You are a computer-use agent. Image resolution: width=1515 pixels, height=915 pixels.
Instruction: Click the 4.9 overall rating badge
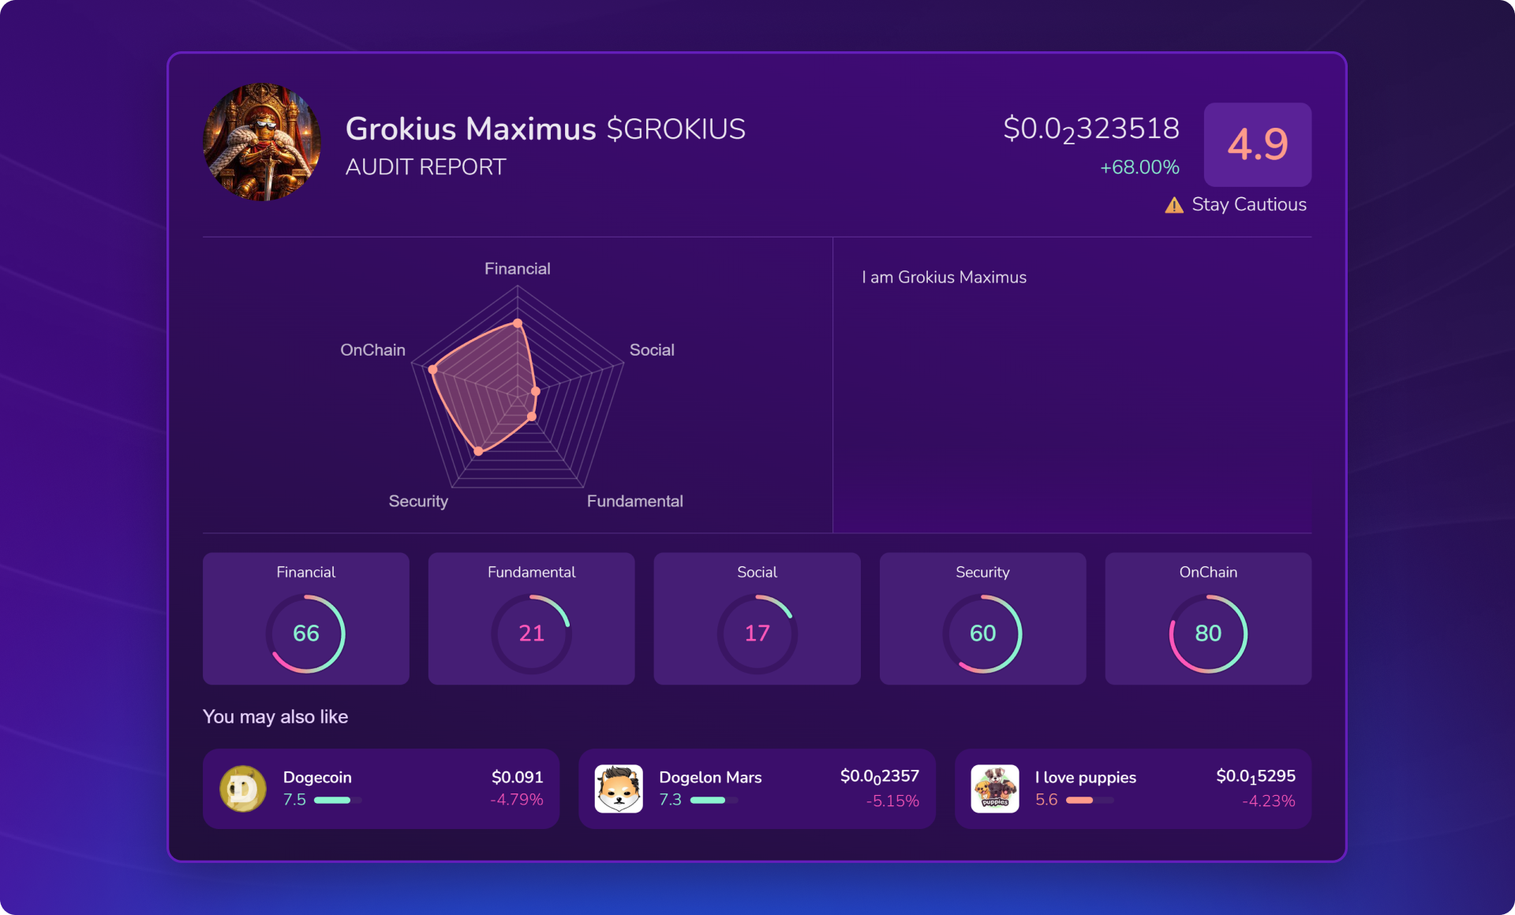[1257, 144]
